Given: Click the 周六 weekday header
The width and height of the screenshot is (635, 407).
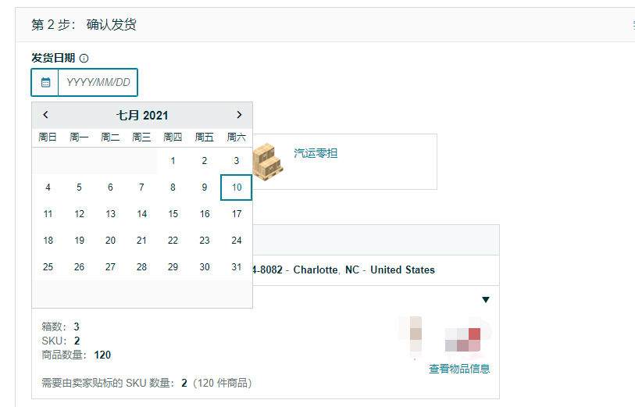Looking at the screenshot, I should coord(237,137).
